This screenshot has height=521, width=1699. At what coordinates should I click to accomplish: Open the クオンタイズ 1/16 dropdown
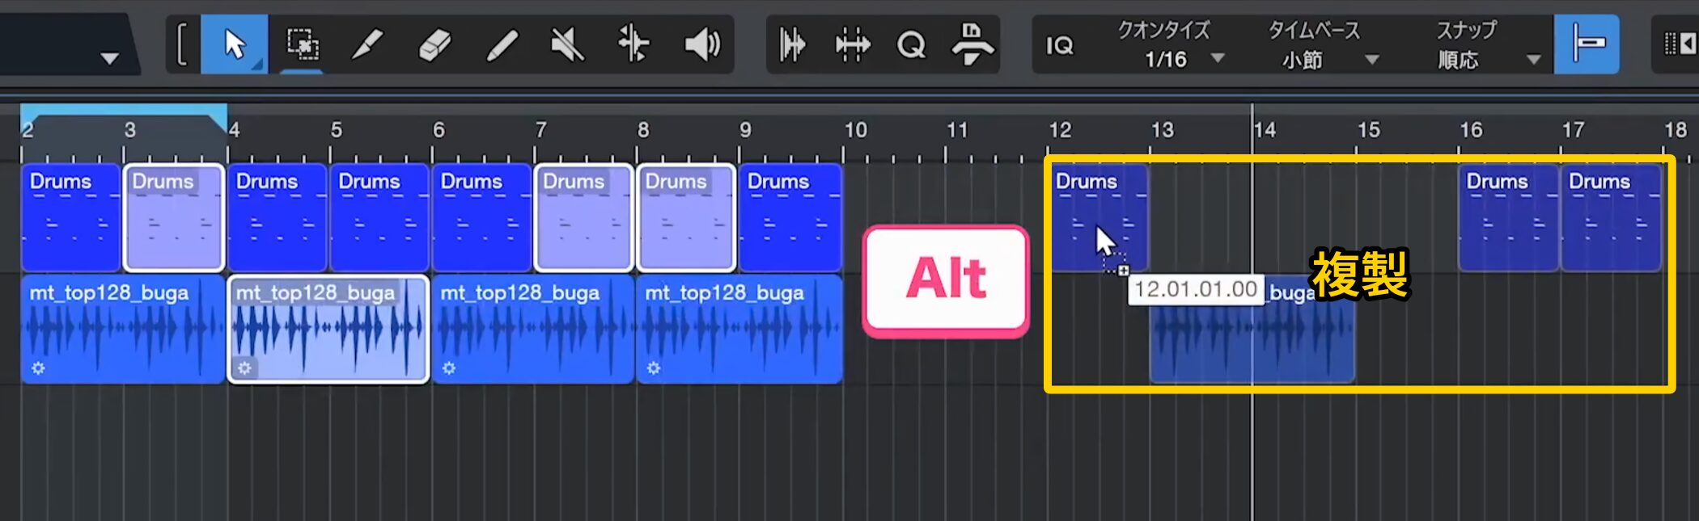pos(1217,59)
